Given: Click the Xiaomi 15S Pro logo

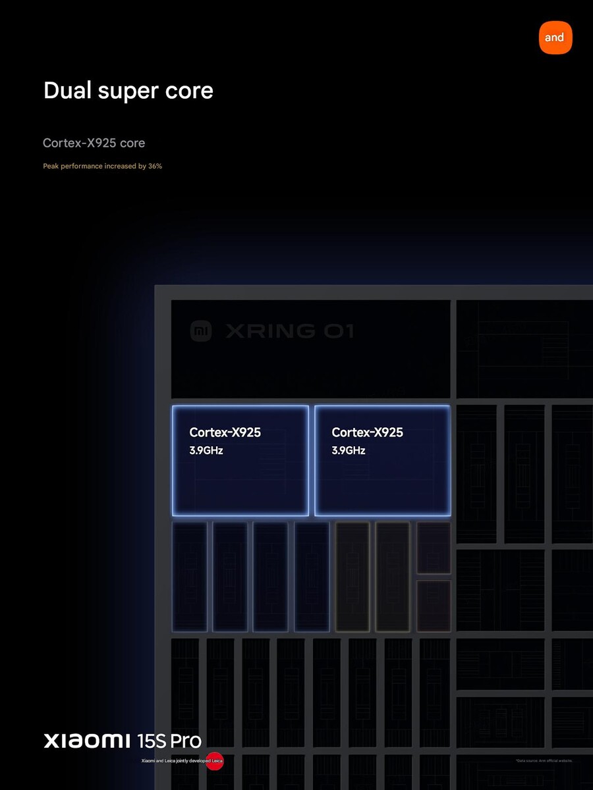Looking at the screenshot, I should tap(123, 741).
